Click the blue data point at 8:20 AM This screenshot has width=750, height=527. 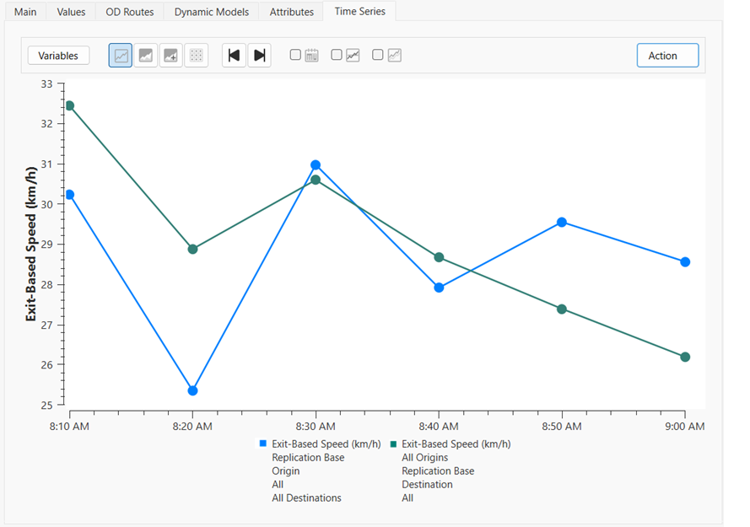coord(192,390)
